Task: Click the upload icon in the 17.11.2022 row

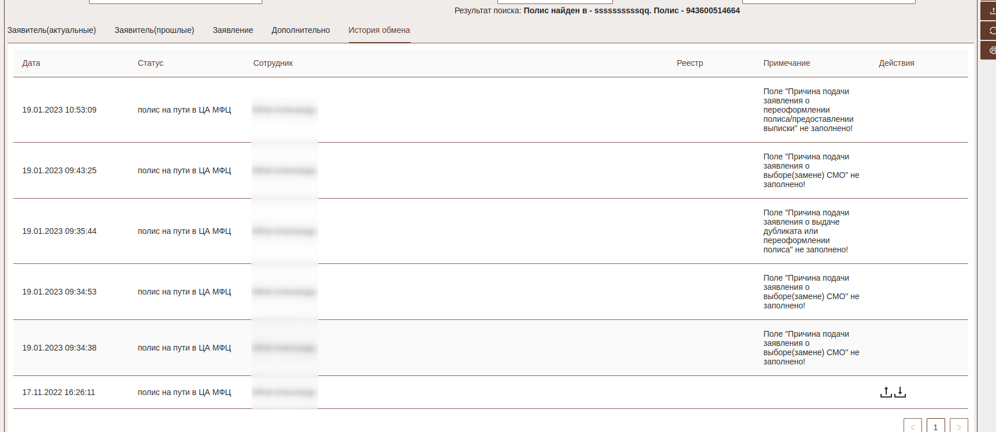Action: click(x=886, y=392)
